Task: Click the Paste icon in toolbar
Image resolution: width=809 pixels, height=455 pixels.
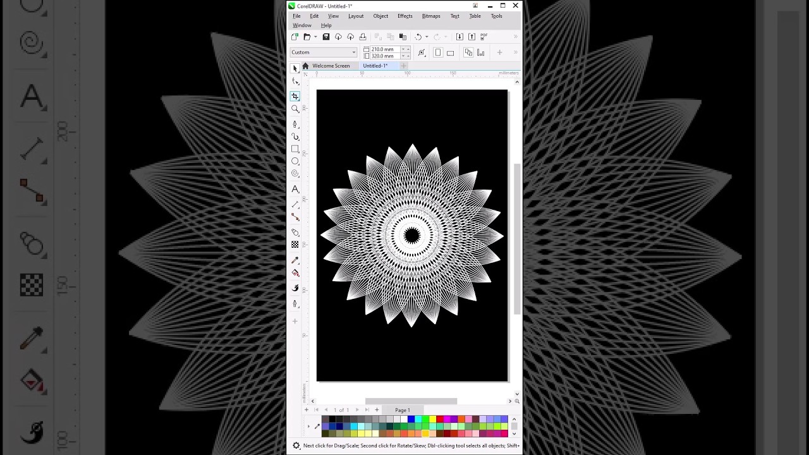Action: coord(403,37)
